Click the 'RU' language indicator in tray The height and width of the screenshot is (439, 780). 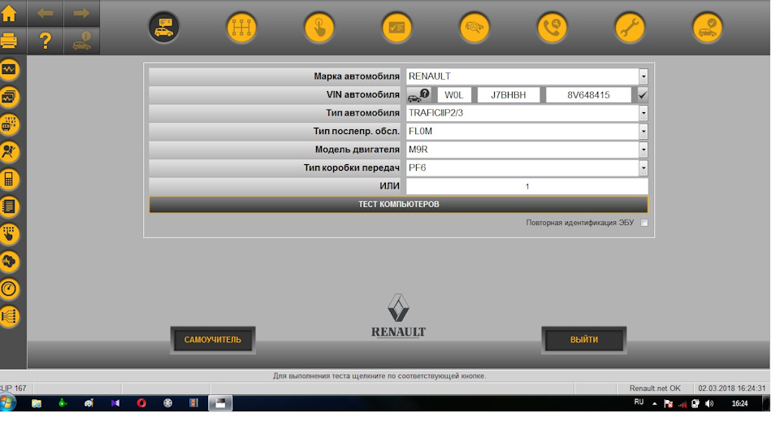pyautogui.click(x=639, y=402)
